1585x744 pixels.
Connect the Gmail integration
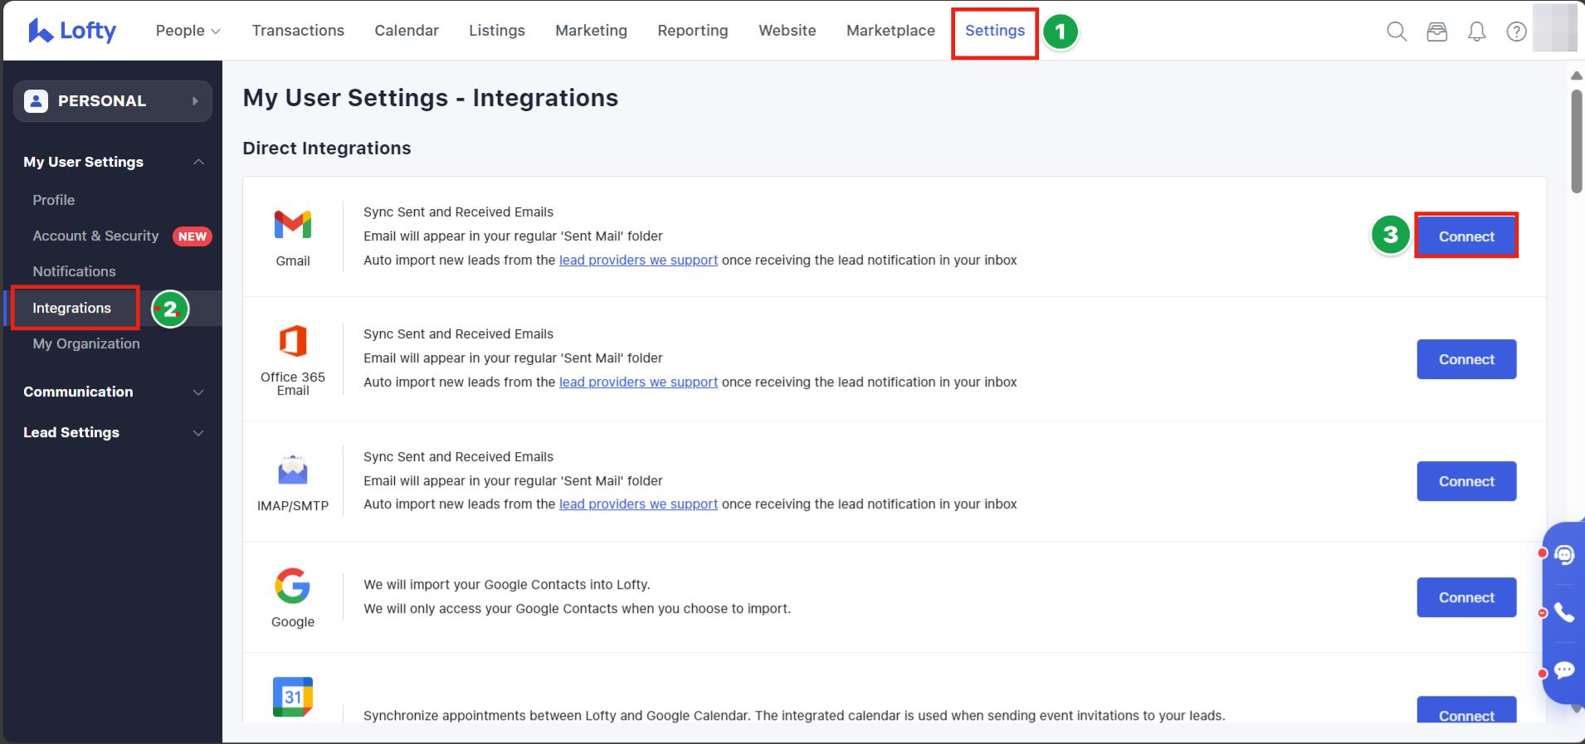point(1466,236)
